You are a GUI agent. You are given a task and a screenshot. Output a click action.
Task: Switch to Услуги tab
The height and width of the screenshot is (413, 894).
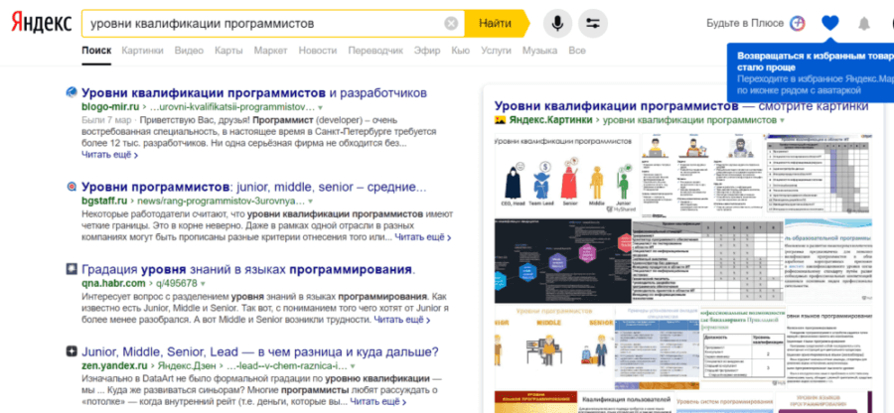pyautogui.click(x=496, y=51)
